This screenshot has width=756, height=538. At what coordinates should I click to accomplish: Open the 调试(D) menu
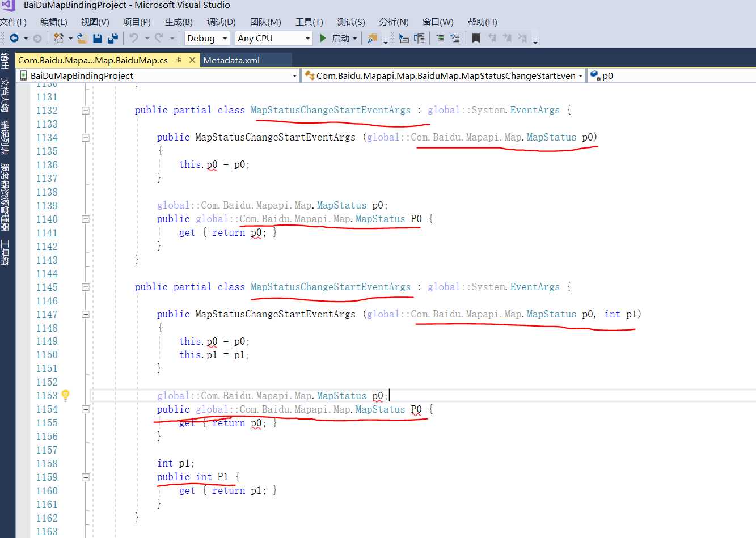[221, 22]
